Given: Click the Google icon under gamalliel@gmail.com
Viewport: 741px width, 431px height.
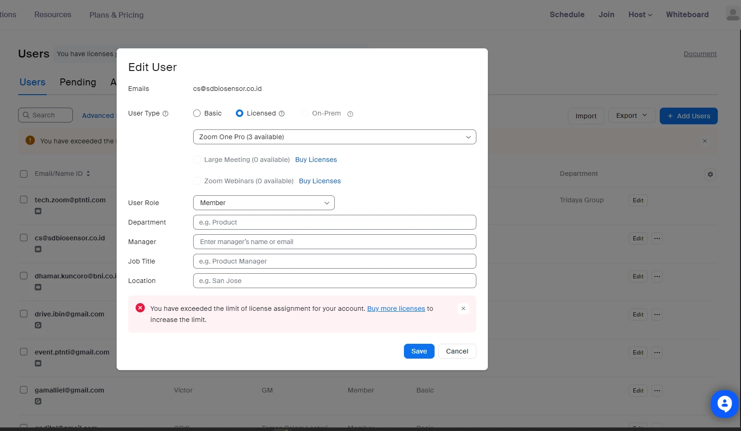Looking at the screenshot, I should pos(38,401).
